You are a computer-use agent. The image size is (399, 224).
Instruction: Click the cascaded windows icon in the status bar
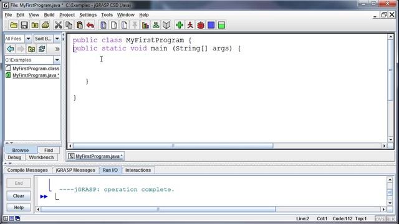coord(17,218)
